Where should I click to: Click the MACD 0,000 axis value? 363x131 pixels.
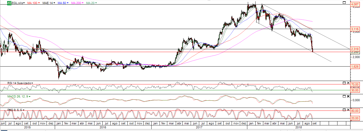(x=356, y=100)
